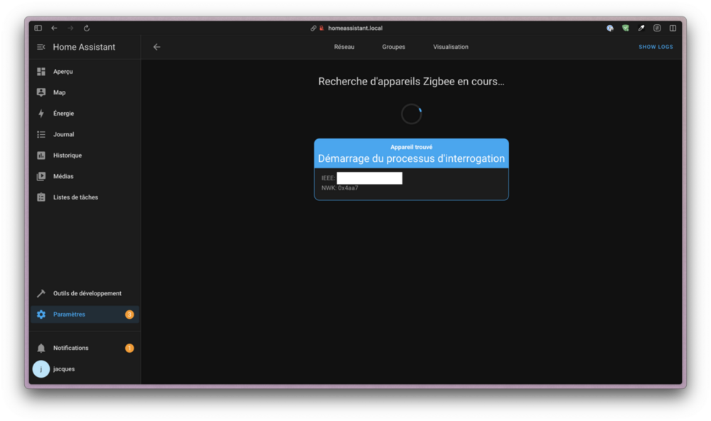
Task: Collapse the Home Assistant sidebar menu icon
Action: pyautogui.click(x=41, y=47)
